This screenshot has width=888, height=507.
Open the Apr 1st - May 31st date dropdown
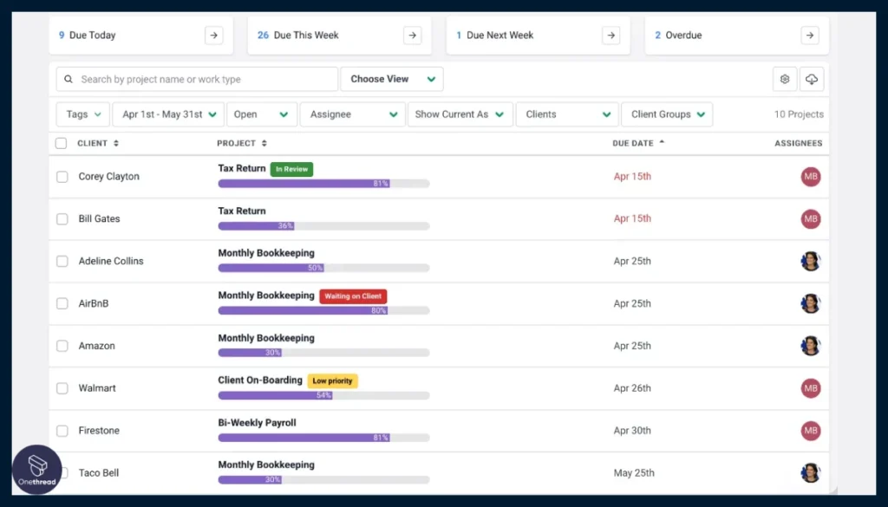click(x=168, y=114)
